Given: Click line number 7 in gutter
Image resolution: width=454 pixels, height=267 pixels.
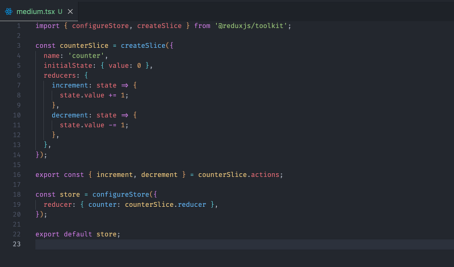Looking at the screenshot, I should [19, 85].
